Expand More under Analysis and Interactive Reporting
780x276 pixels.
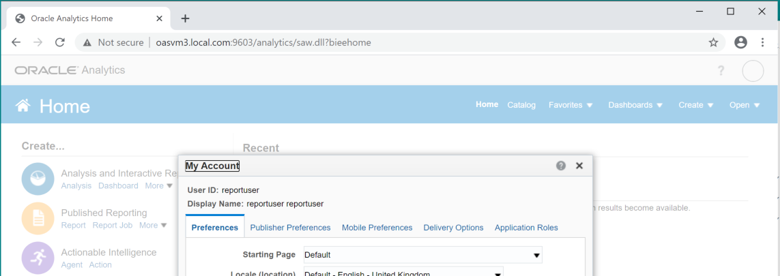pyautogui.click(x=159, y=185)
